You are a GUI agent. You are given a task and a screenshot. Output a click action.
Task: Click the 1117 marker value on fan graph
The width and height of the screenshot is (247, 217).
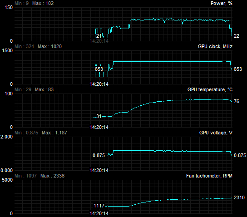pos(99,206)
